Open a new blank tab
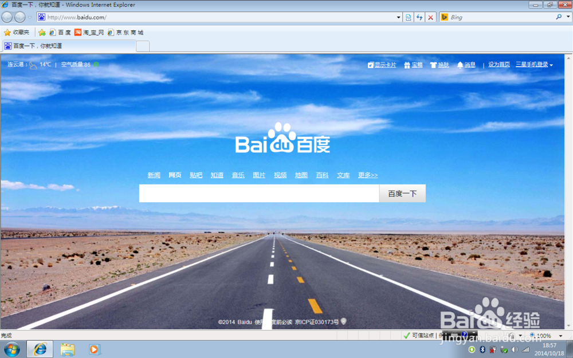This screenshot has height=358, width=573. coord(143,46)
